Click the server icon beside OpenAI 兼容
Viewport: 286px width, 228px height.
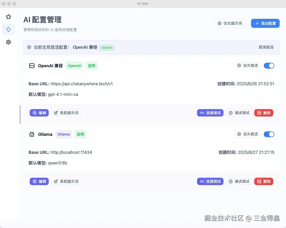32,66
